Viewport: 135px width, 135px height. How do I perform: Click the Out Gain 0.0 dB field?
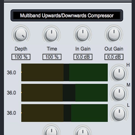(x=114, y=57)
